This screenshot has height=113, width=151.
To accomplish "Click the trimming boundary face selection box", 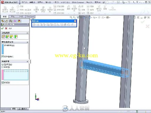I will [16, 75].
